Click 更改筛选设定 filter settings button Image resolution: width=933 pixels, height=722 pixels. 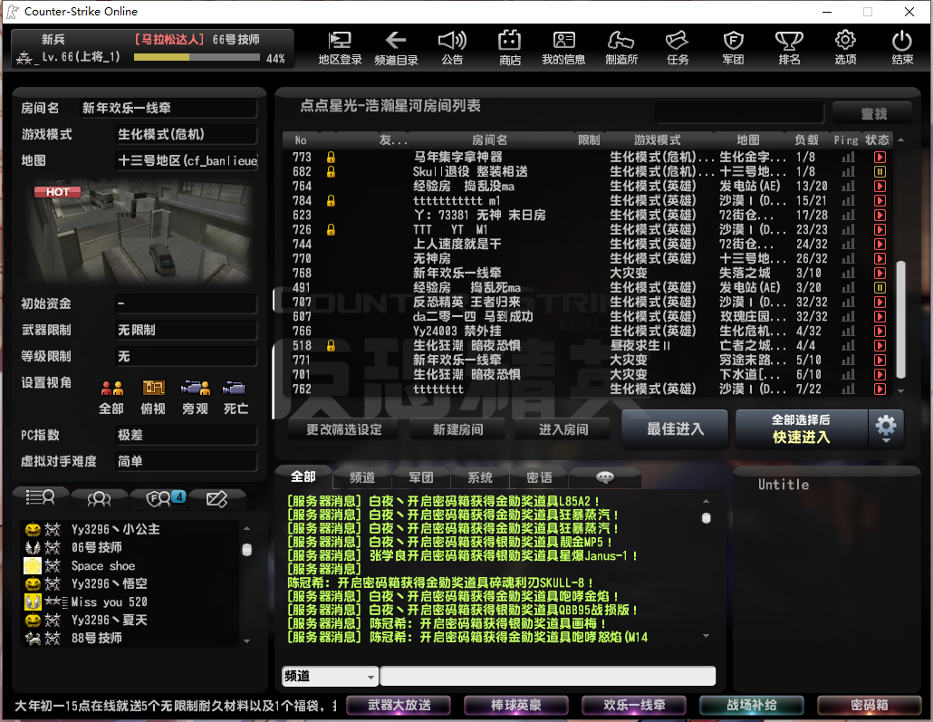pyautogui.click(x=344, y=429)
